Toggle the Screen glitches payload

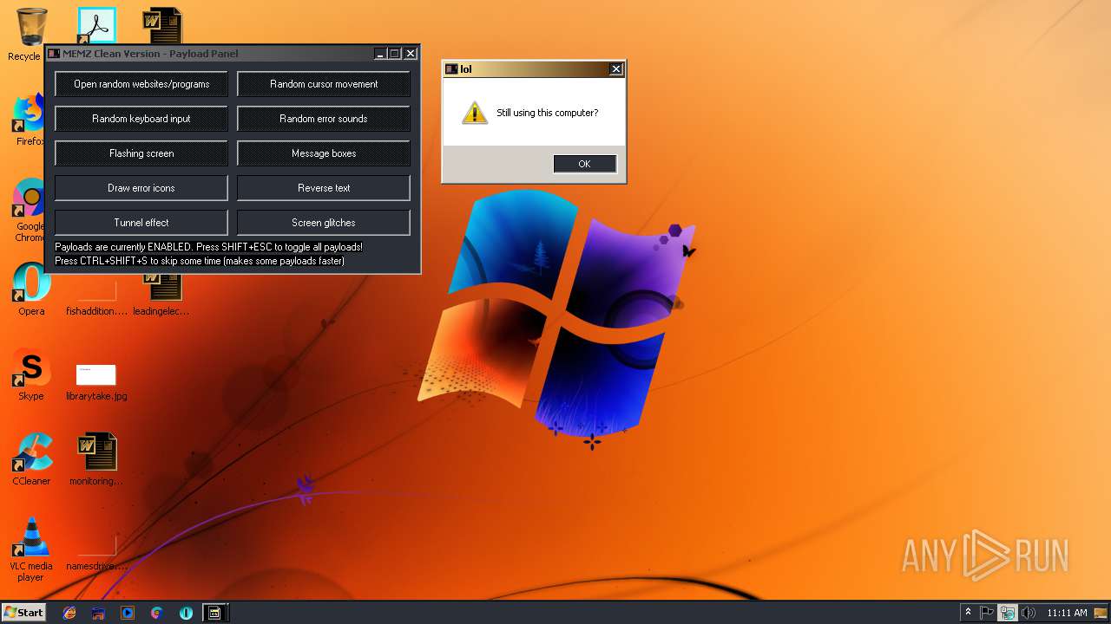pos(324,223)
